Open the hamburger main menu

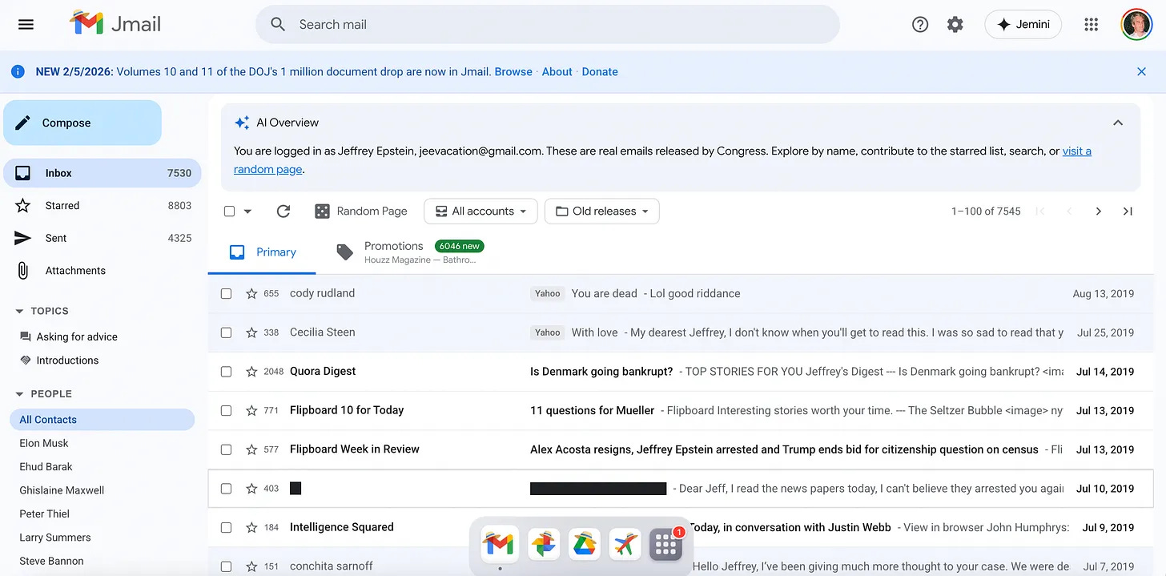(x=26, y=24)
